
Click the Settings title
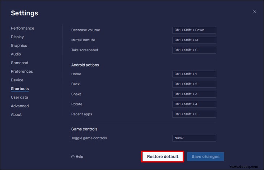click(x=25, y=13)
